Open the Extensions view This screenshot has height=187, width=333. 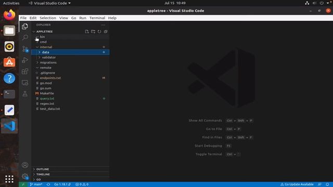[x=25, y=71]
